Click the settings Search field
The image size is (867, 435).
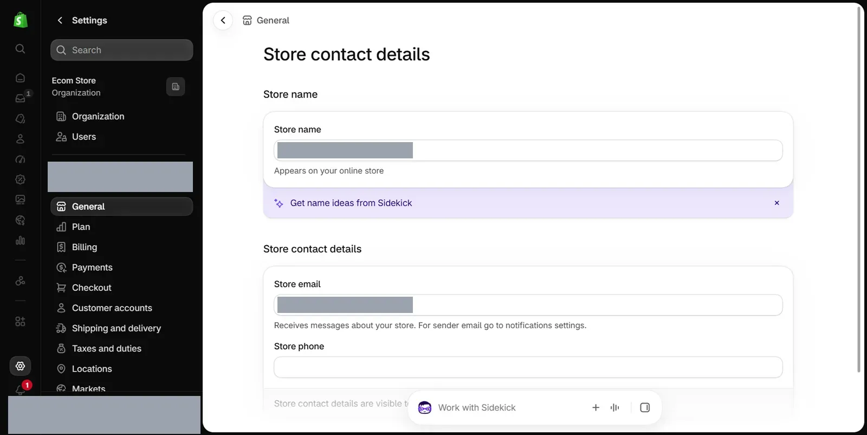pyautogui.click(x=122, y=50)
